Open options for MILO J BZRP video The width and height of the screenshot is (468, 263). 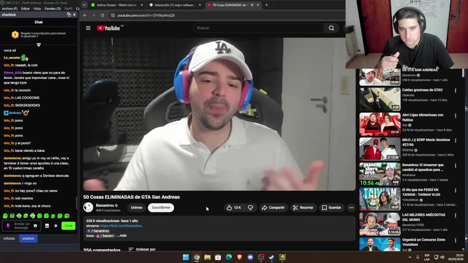(455, 141)
